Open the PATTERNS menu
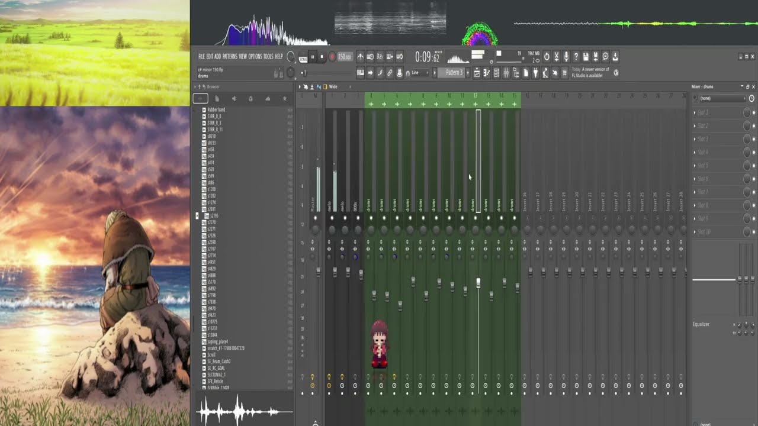 (x=230, y=56)
